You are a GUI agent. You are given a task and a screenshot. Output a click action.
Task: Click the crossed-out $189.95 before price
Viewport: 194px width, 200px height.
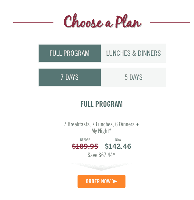pyautogui.click(x=85, y=146)
